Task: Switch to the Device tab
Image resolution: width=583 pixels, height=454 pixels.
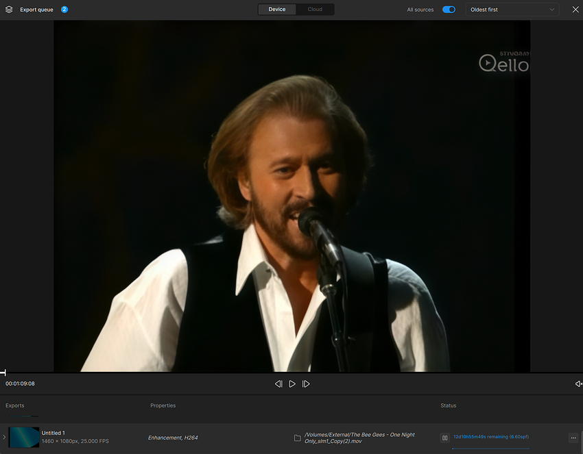Action: coord(277,10)
